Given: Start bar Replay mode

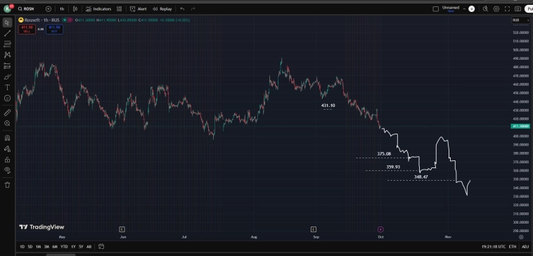Looking at the screenshot, I should pyautogui.click(x=162, y=9).
